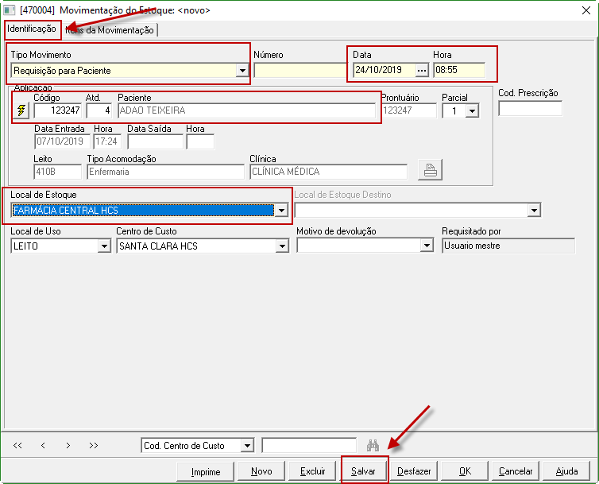Click the Número input field
This screenshot has width=599, height=484.
300,71
